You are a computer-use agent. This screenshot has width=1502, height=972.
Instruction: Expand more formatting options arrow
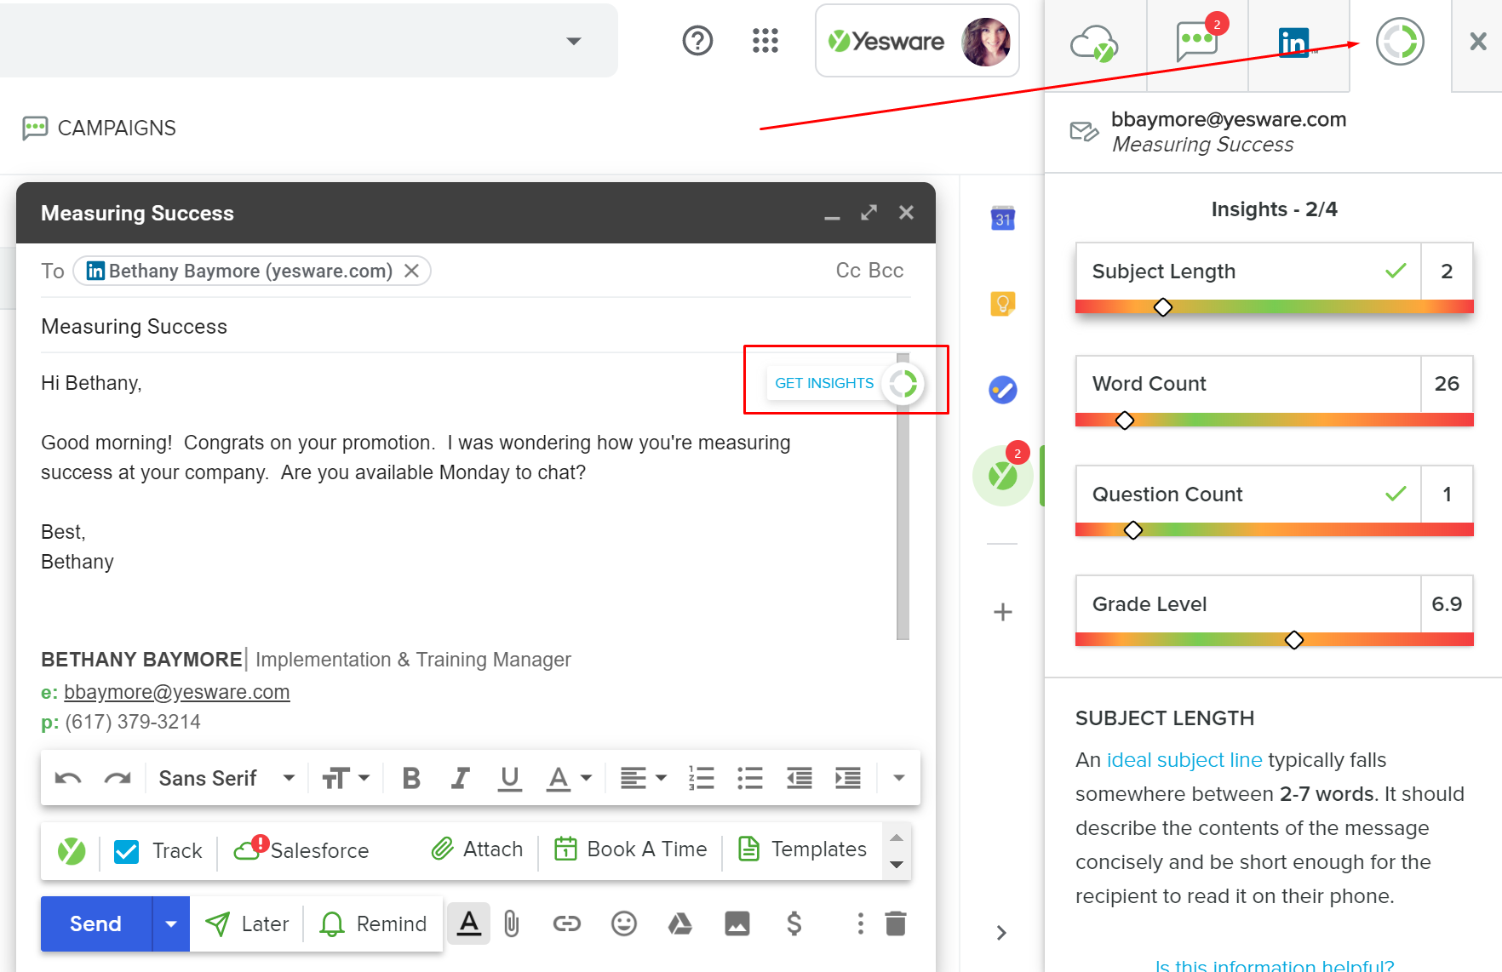898,778
